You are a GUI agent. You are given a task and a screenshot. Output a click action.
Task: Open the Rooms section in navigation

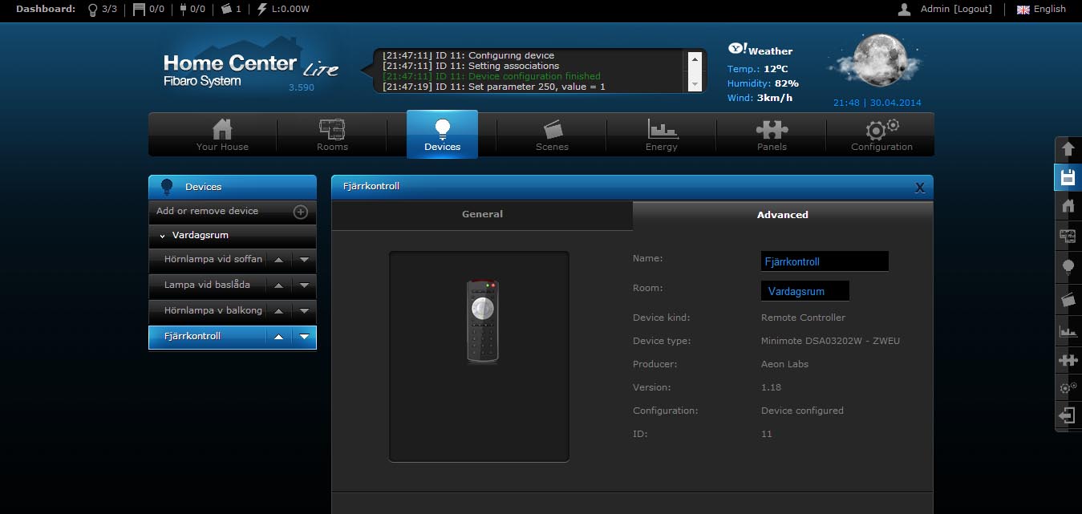coord(332,134)
